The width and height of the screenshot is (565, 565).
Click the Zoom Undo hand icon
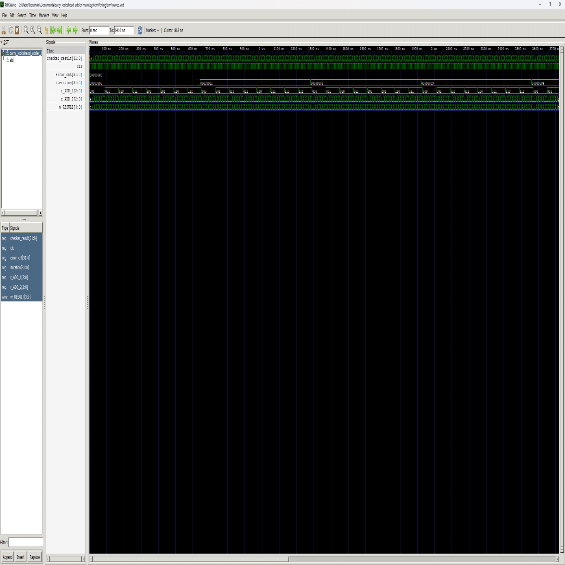(46, 30)
